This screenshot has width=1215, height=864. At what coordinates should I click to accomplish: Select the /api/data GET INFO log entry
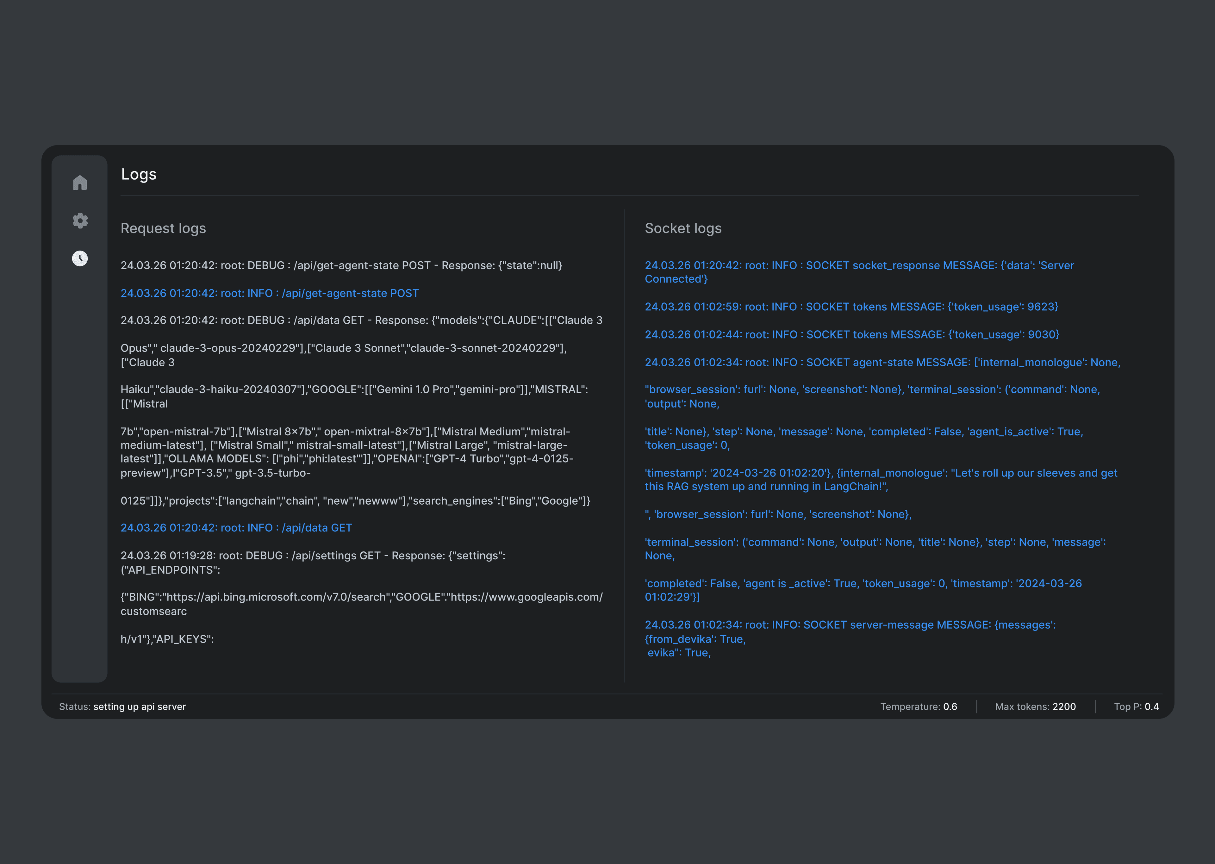[x=236, y=528]
